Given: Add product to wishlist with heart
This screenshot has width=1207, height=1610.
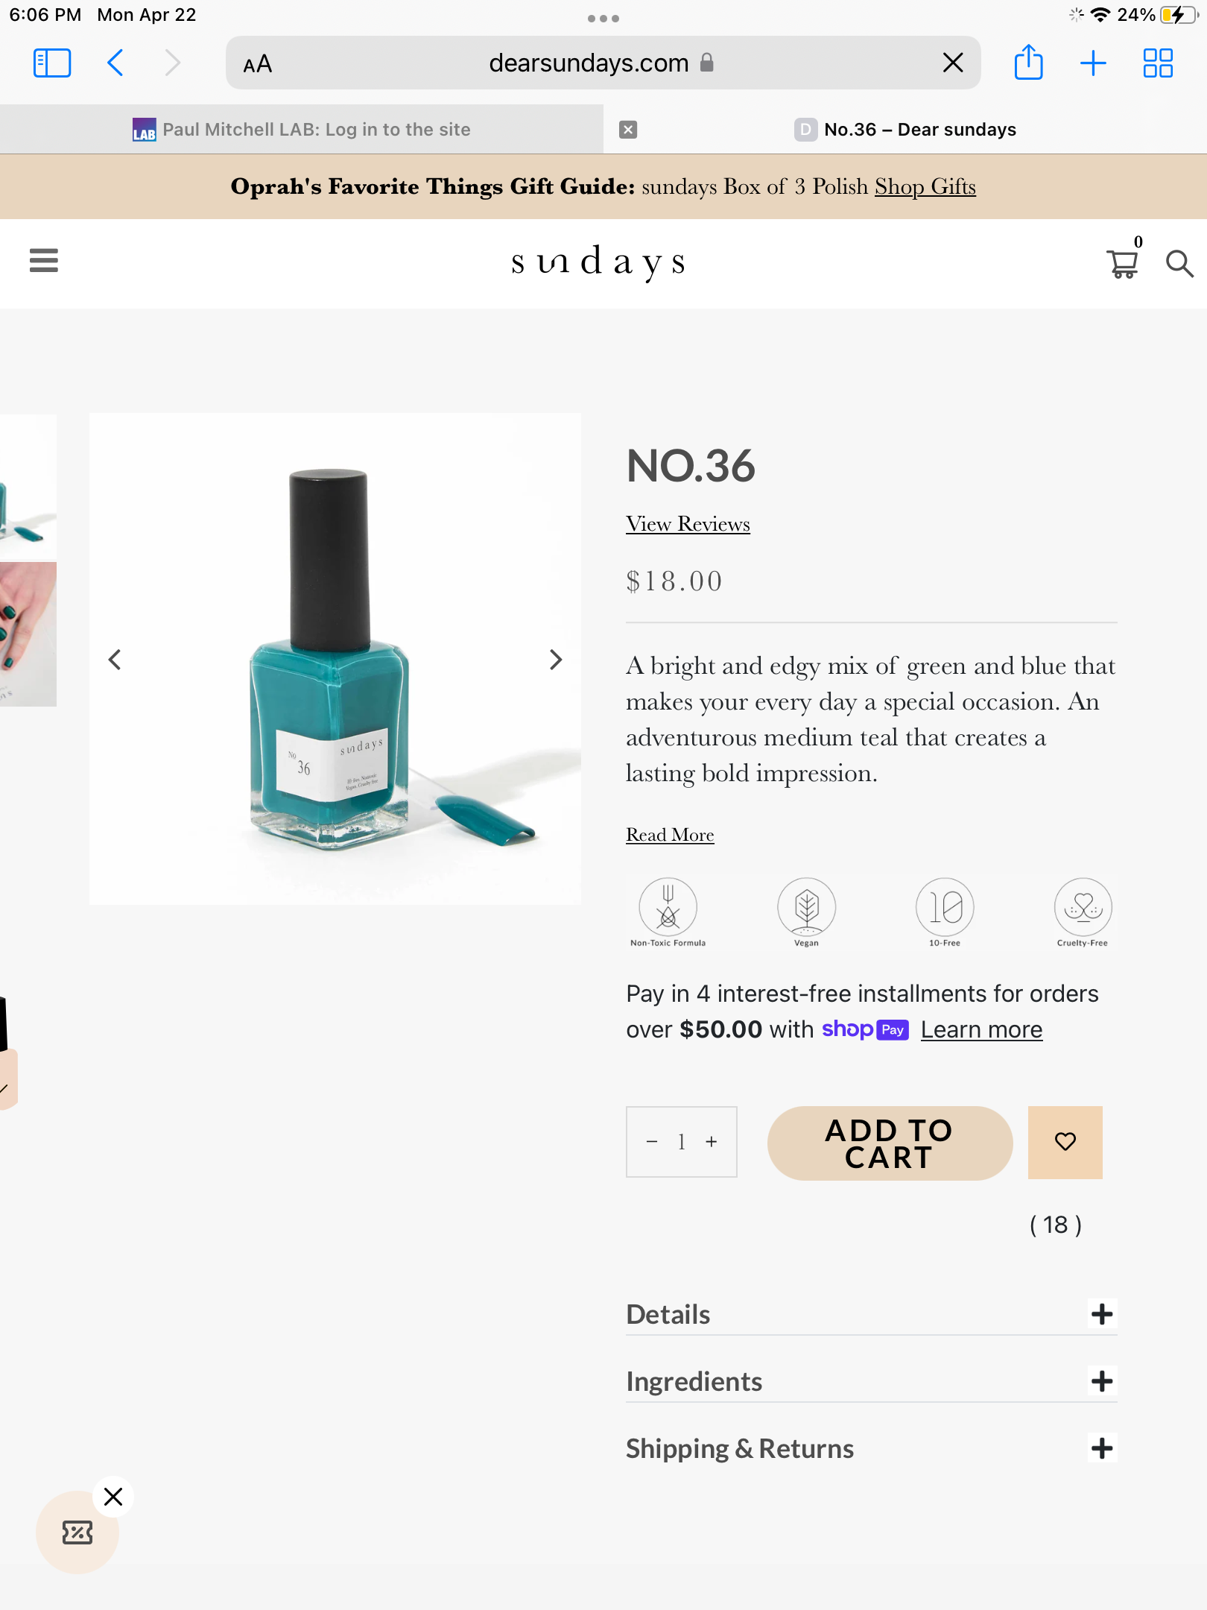Looking at the screenshot, I should [1065, 1142].
